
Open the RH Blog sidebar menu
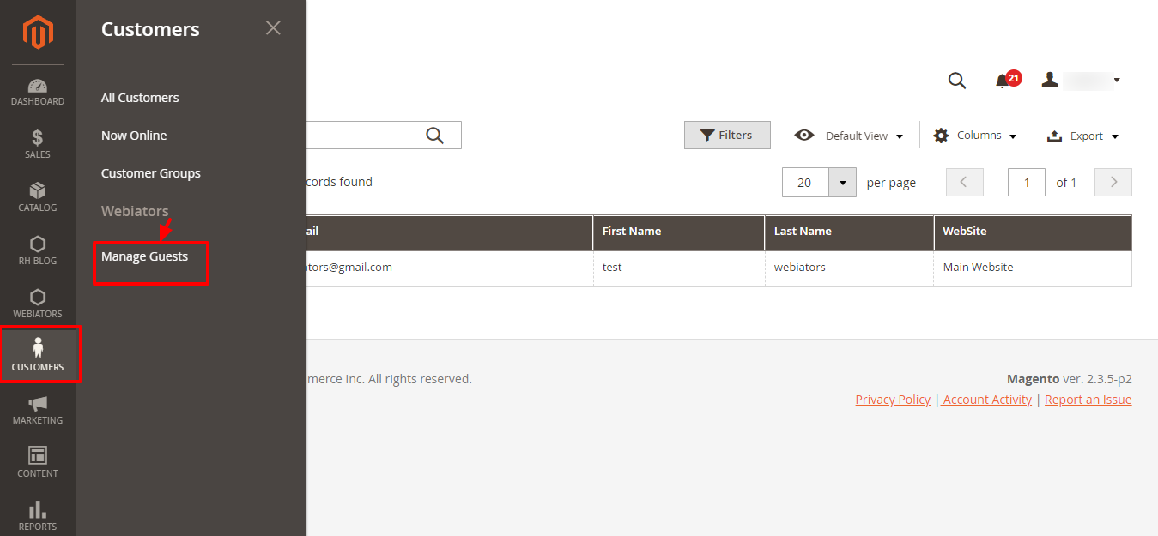38,250
